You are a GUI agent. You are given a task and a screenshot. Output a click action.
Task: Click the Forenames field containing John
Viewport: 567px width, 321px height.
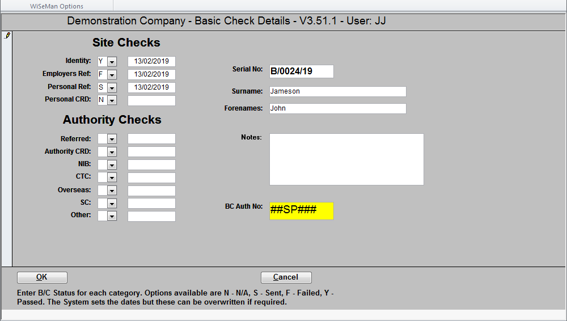click(x=337, y=108)
